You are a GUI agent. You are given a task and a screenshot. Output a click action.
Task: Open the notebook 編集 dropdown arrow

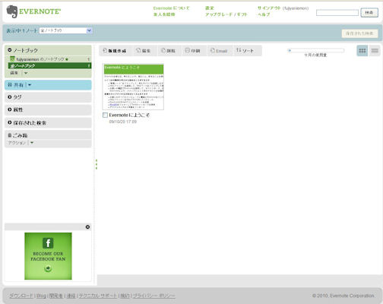[x=26, y=73]
